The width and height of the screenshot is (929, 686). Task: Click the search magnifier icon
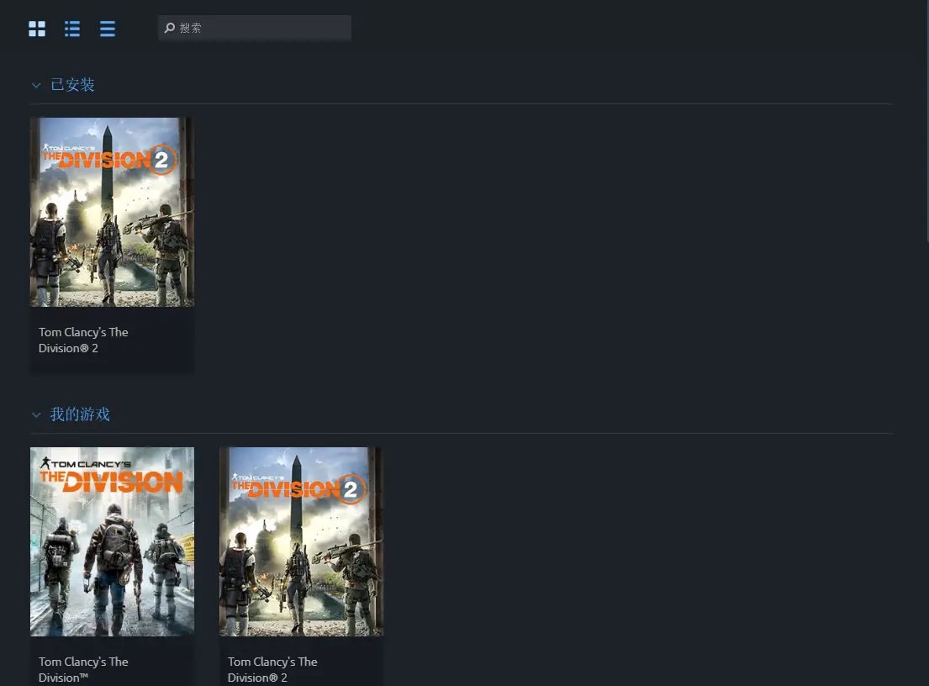coord(170,28)
